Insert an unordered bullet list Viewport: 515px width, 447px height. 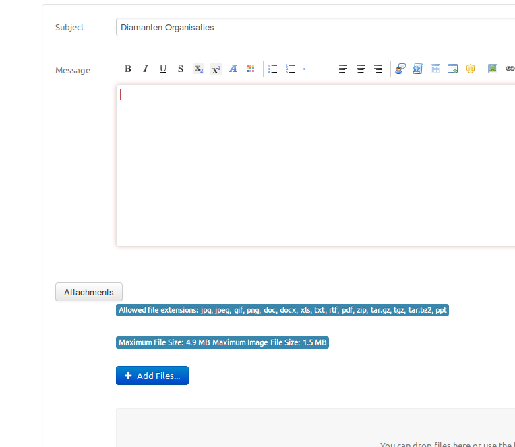(272, 69)
